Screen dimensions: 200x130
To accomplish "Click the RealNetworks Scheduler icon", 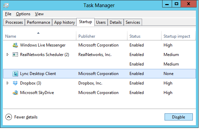I will pyautogui.click(x=15, y=55).
